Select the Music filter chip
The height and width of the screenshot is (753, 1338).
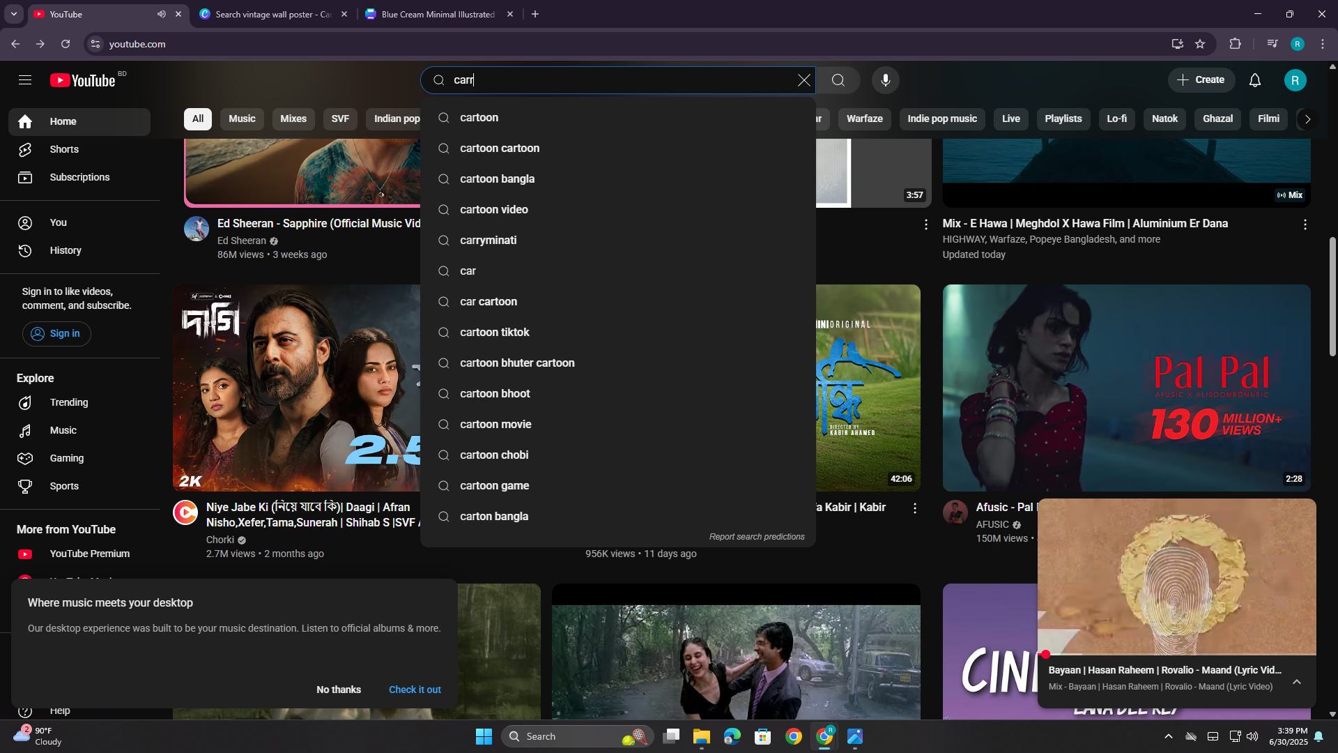coord(242,119)
